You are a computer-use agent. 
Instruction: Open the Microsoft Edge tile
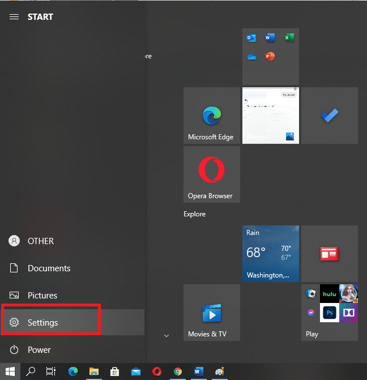pos(211,116)
